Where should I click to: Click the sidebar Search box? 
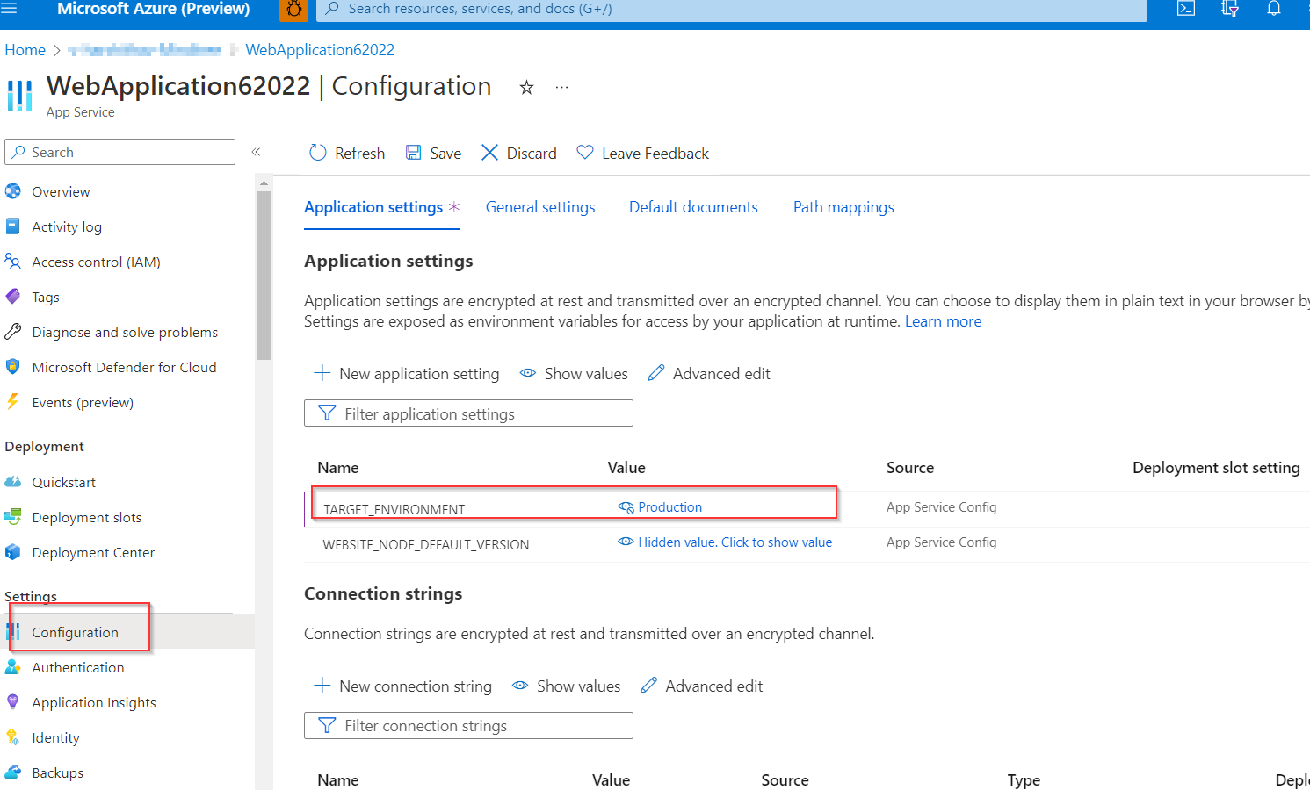[x=119, y=152]
